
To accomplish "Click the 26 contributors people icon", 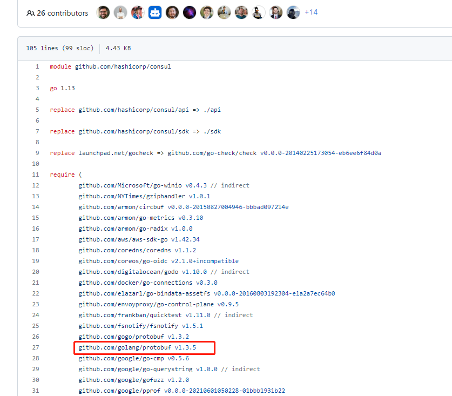I will pyautogui.click(x=30, y=14).
